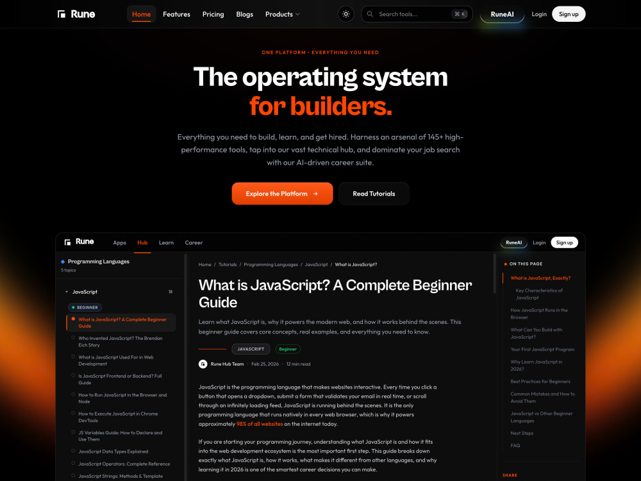Open Pricing in the top navigation
The height and width of the screenshot is (481, 641).
point(213,14)
